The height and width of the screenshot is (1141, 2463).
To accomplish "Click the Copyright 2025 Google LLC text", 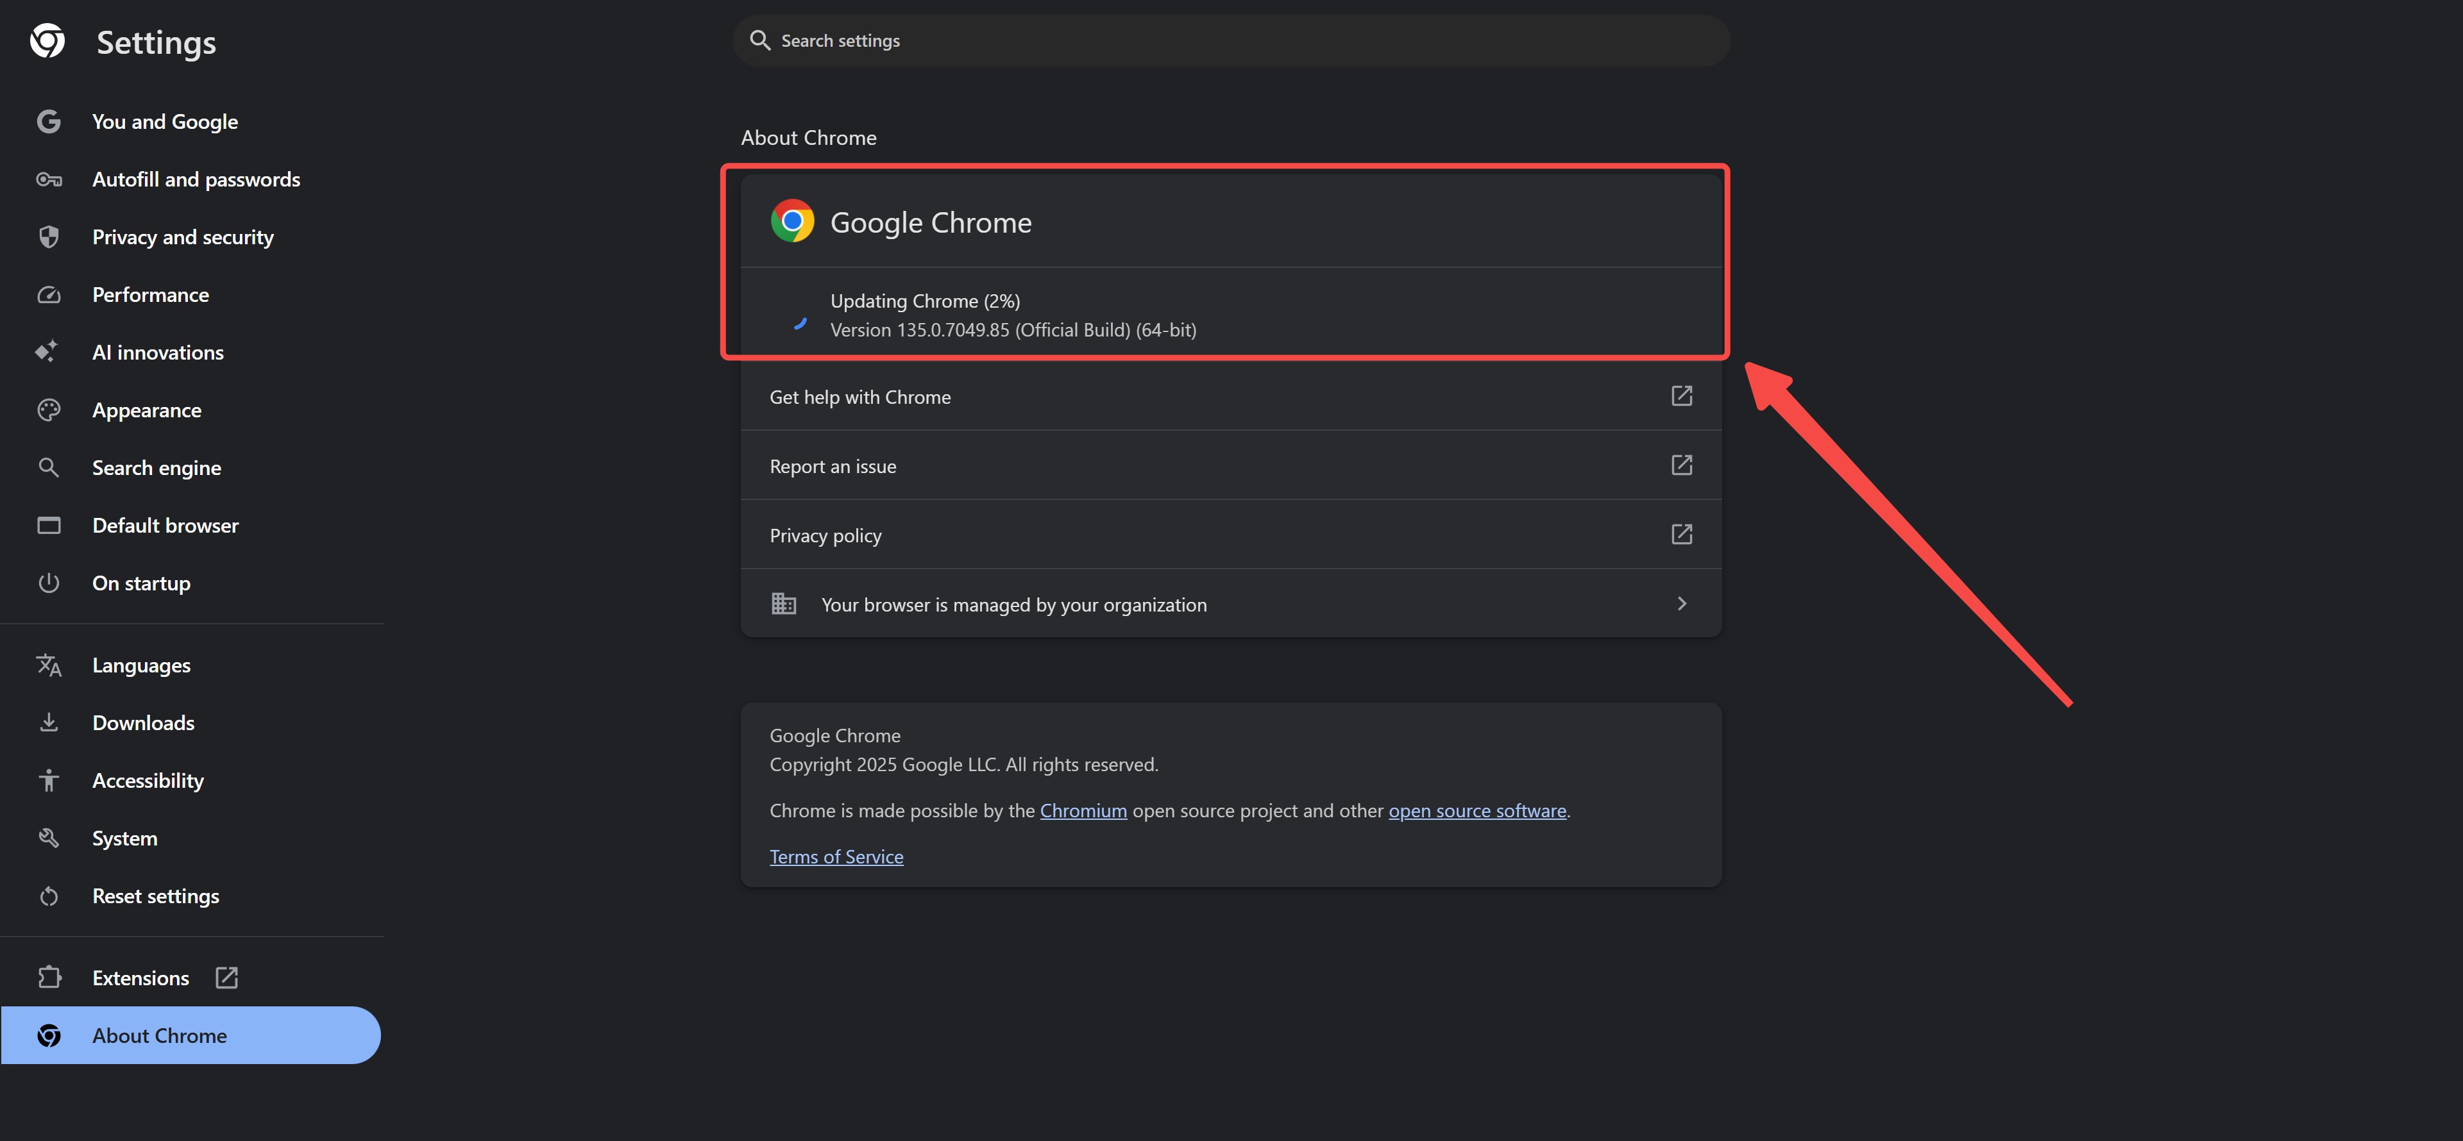I will tap(964, 765).
